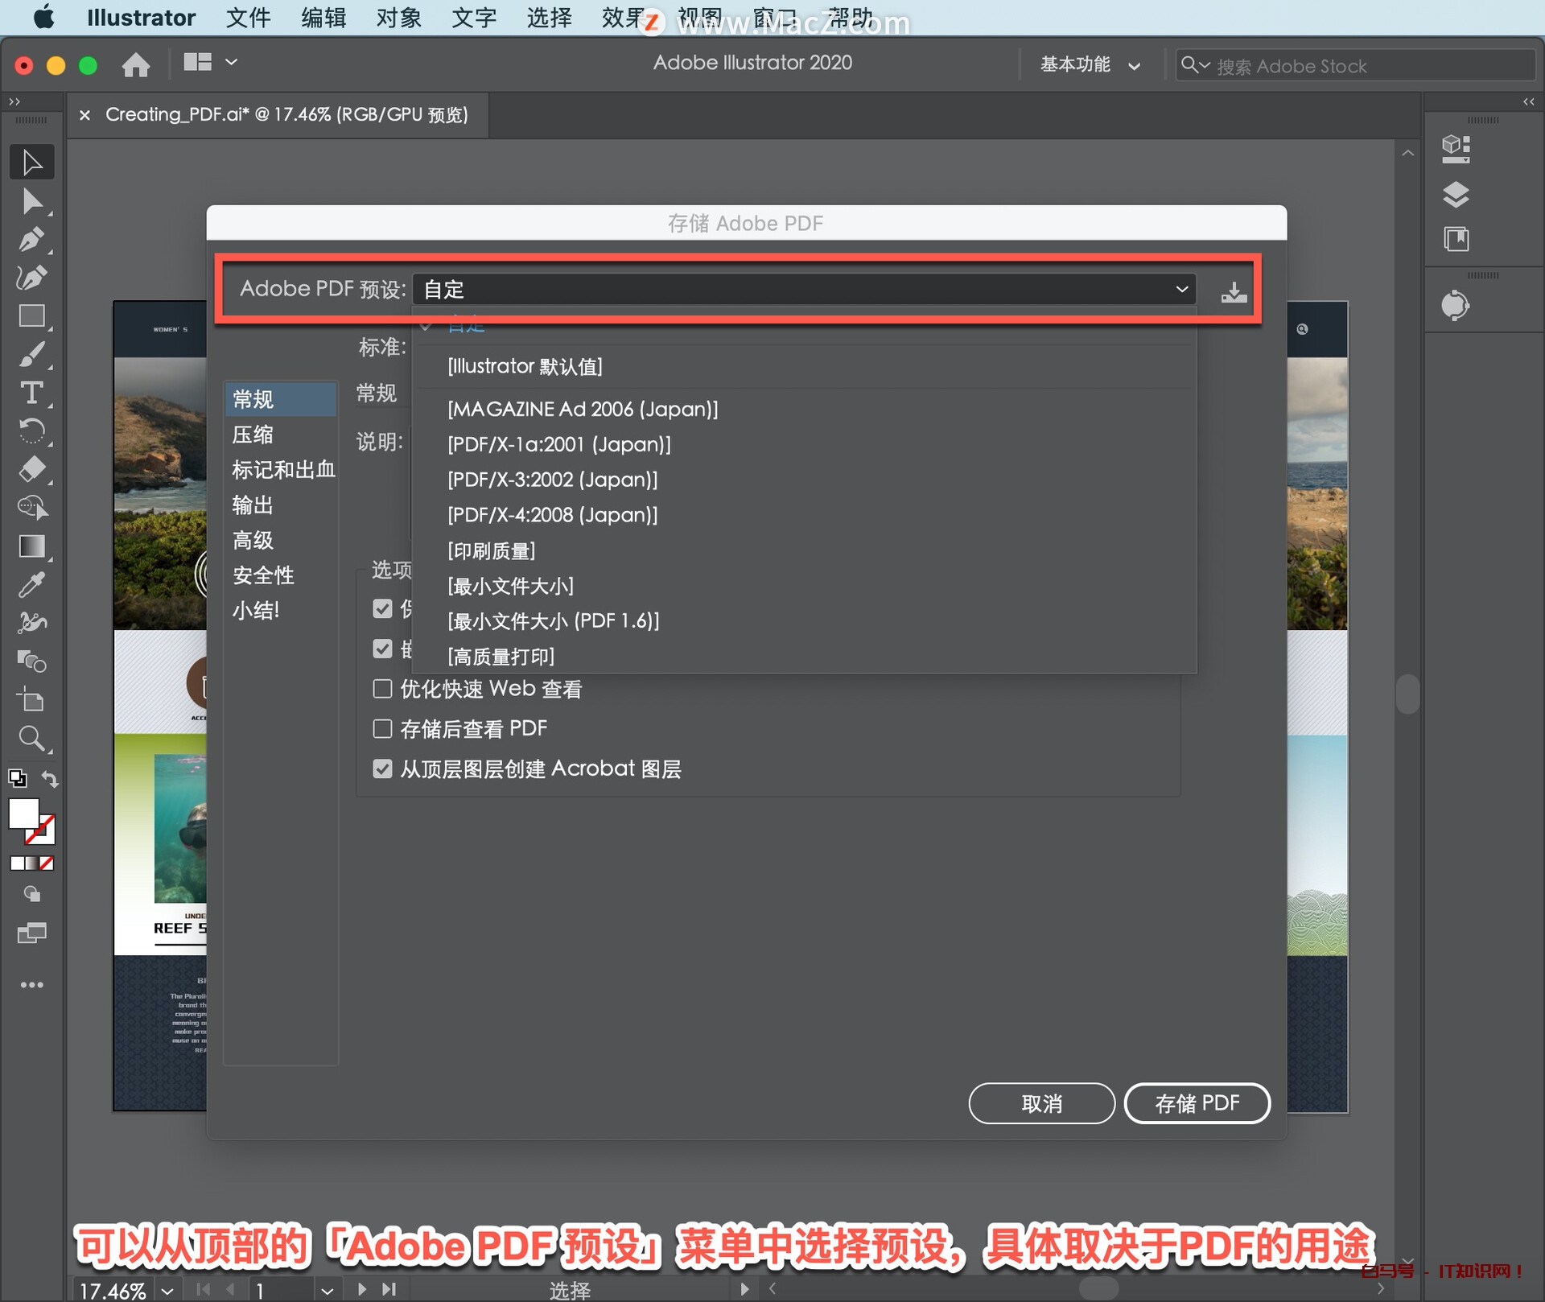Open the artboard number dropdown

327,1291
